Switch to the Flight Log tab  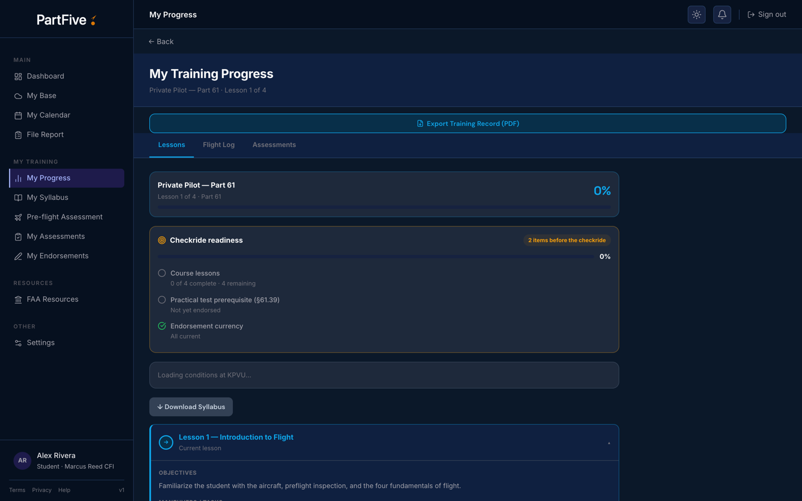(219, 145)
